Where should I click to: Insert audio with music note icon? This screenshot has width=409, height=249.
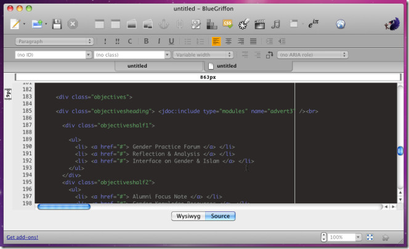pyautogui.click(x=275, y=24)
